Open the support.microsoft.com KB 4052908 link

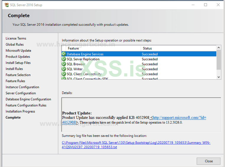pyautogui.click(x=179, y=118)
